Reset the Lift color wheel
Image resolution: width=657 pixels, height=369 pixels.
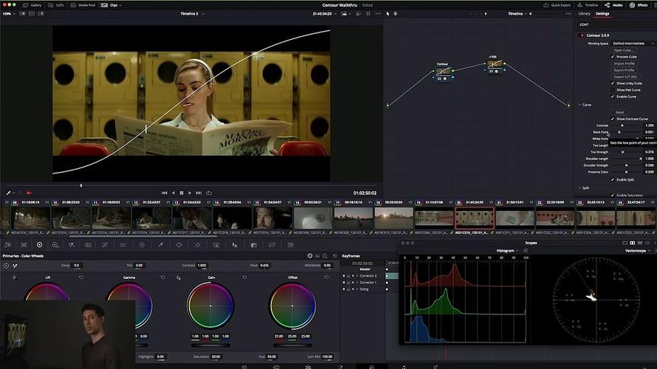[81, 277]
